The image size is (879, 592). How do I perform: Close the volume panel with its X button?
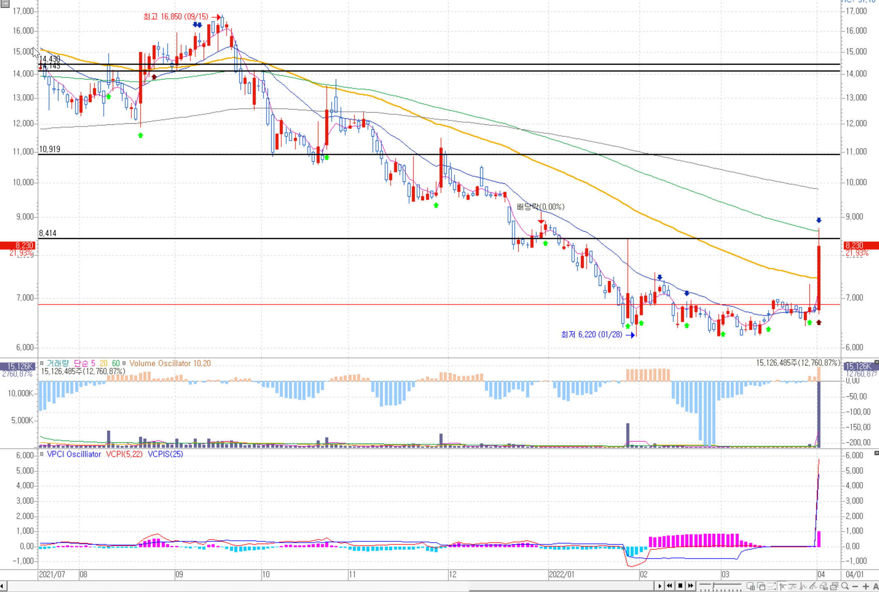pos(877,362)
